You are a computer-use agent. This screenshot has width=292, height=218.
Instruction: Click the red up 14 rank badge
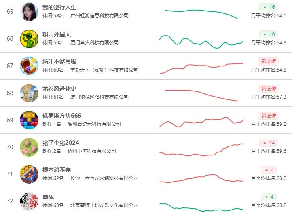(x=269, y=143)
